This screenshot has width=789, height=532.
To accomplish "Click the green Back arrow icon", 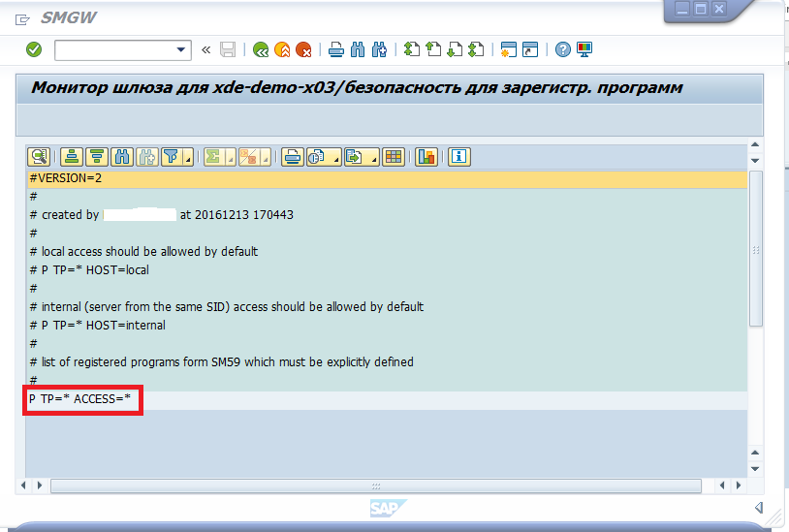I will click(x=260, y=49).
